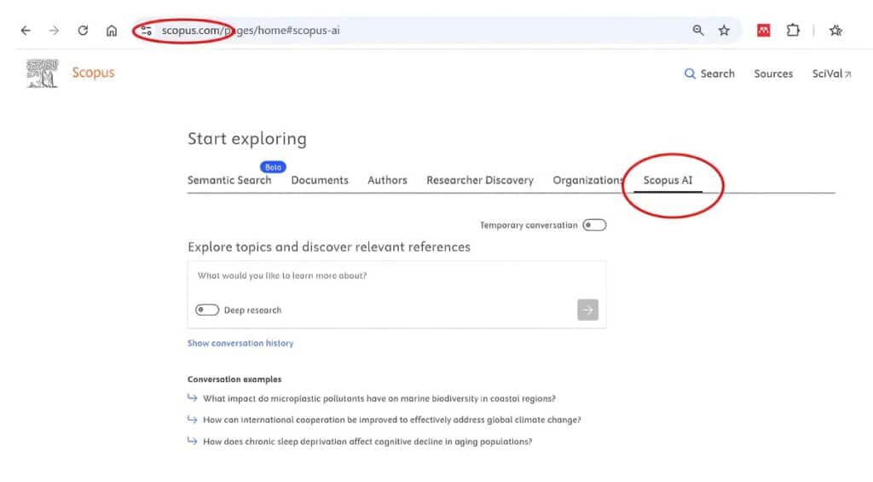873x482 pixels.
Task: Select the international cooperation climate example
Action: pyautogui.click(x=392, y=420)
